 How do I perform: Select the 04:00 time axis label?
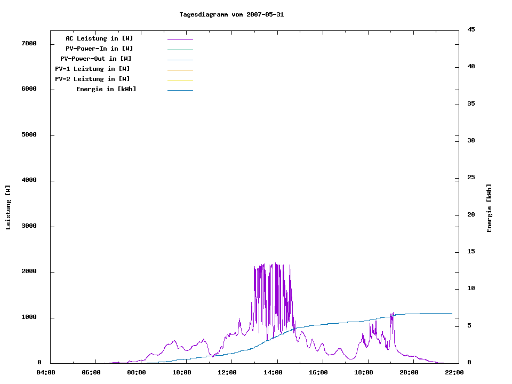(x=46, y=373)
